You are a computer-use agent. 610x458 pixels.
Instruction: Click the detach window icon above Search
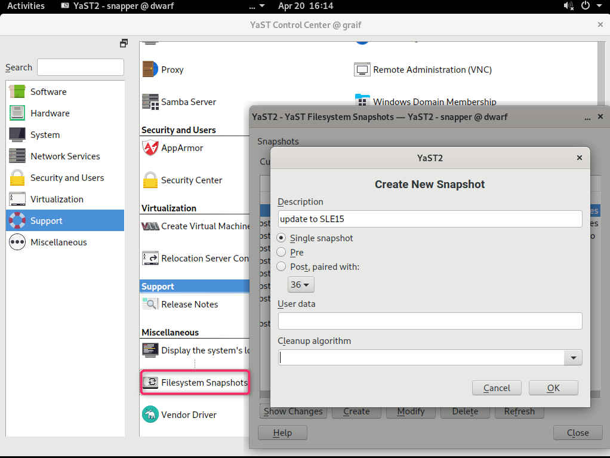pos(124,43)
